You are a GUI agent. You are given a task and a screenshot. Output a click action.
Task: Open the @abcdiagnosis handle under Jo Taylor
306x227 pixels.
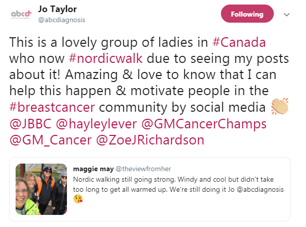[x=62, y=20]
